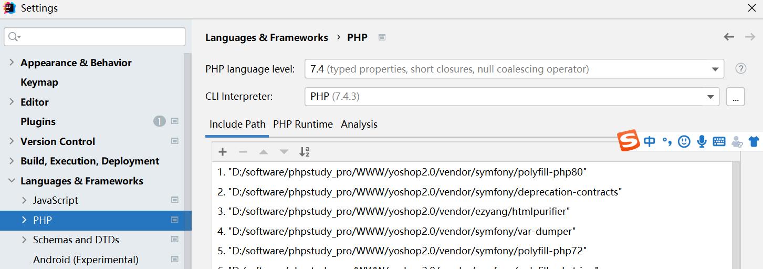The image size is (763, 269).
Task: Click the settings tree vertical scrollbar
Action: [187, 161]
